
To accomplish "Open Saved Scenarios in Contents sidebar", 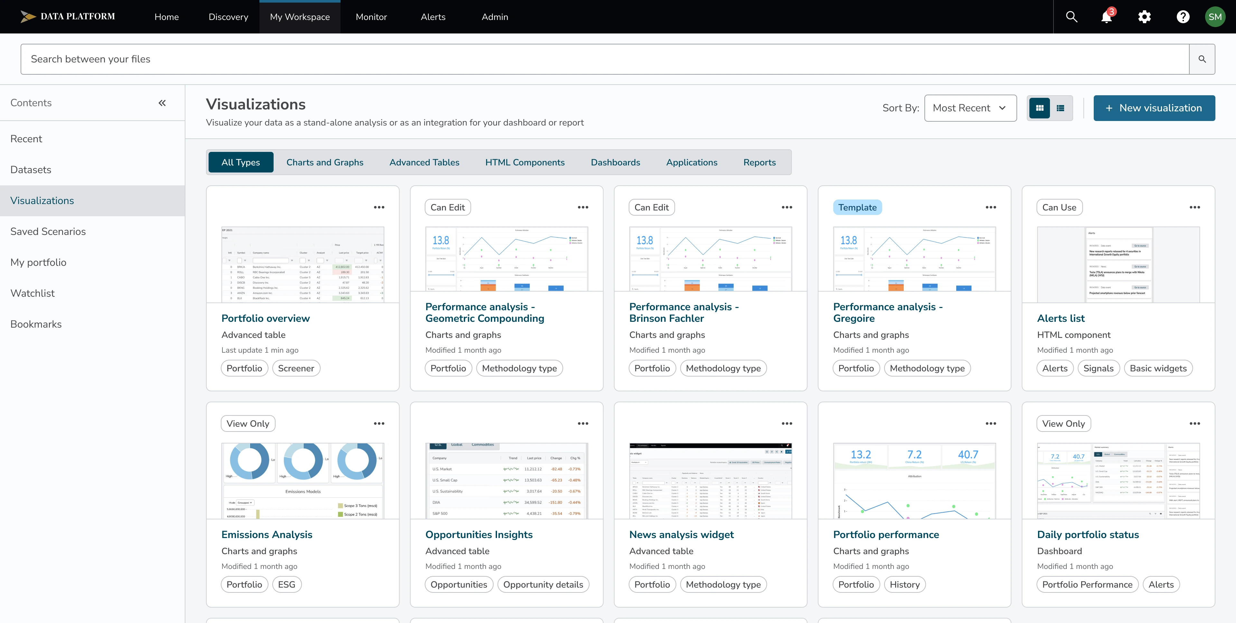I will pyautogui.click(x=93, y=232).
